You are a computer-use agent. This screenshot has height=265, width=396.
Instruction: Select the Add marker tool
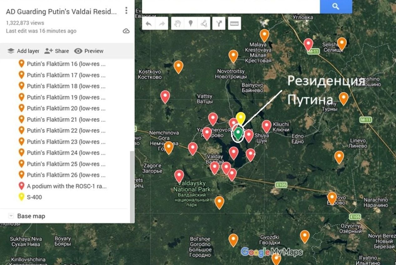coord(191,23)
